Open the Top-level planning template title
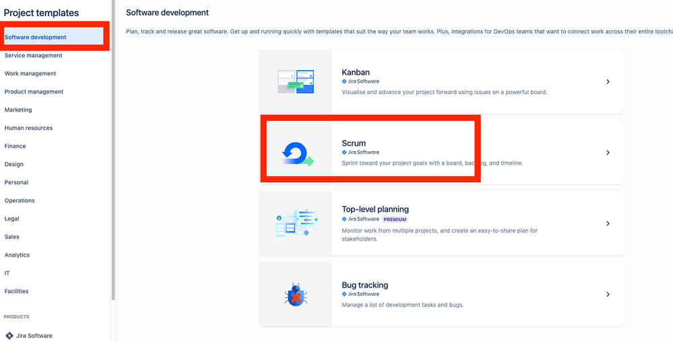Viewport: 673px width, 342px height. click(375, 210)
